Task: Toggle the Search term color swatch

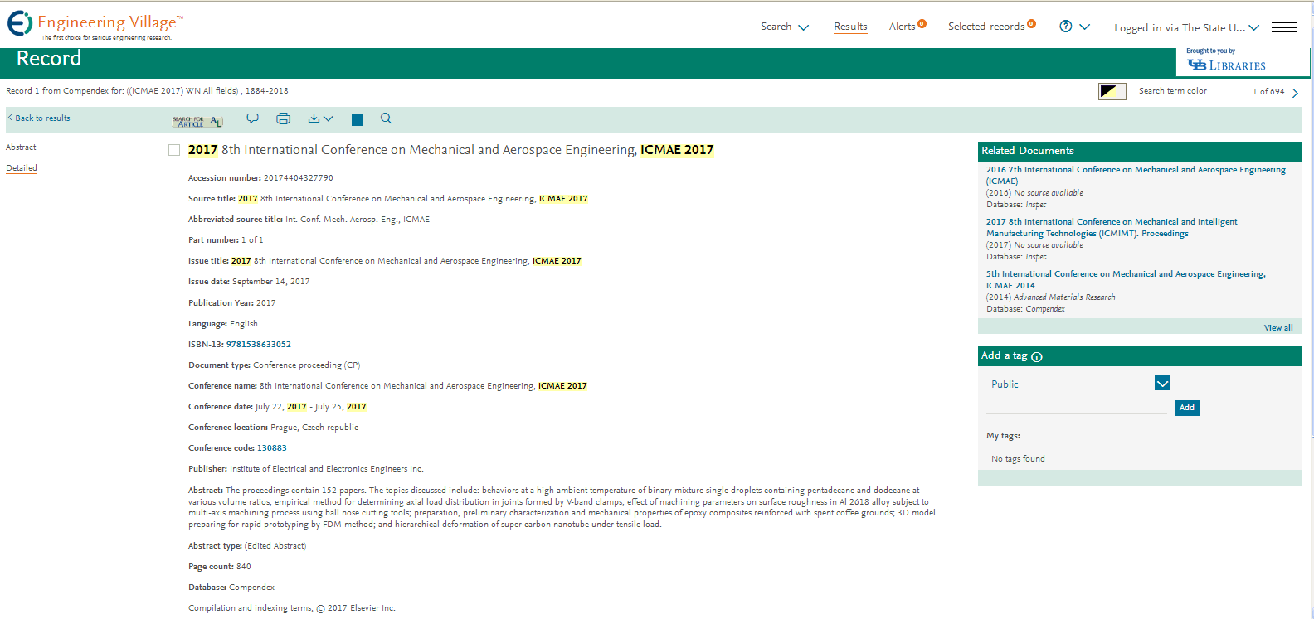Action: tap(1112, 91)
